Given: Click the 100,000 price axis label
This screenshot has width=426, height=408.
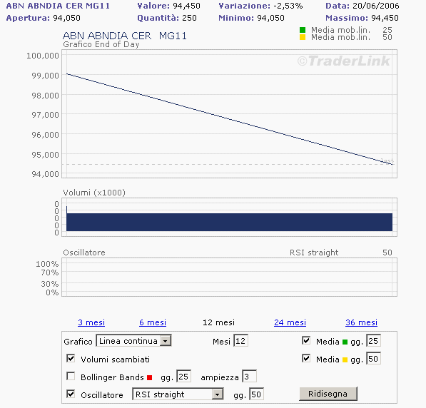Looking at the screenshot, I should [x=43, y=56].
